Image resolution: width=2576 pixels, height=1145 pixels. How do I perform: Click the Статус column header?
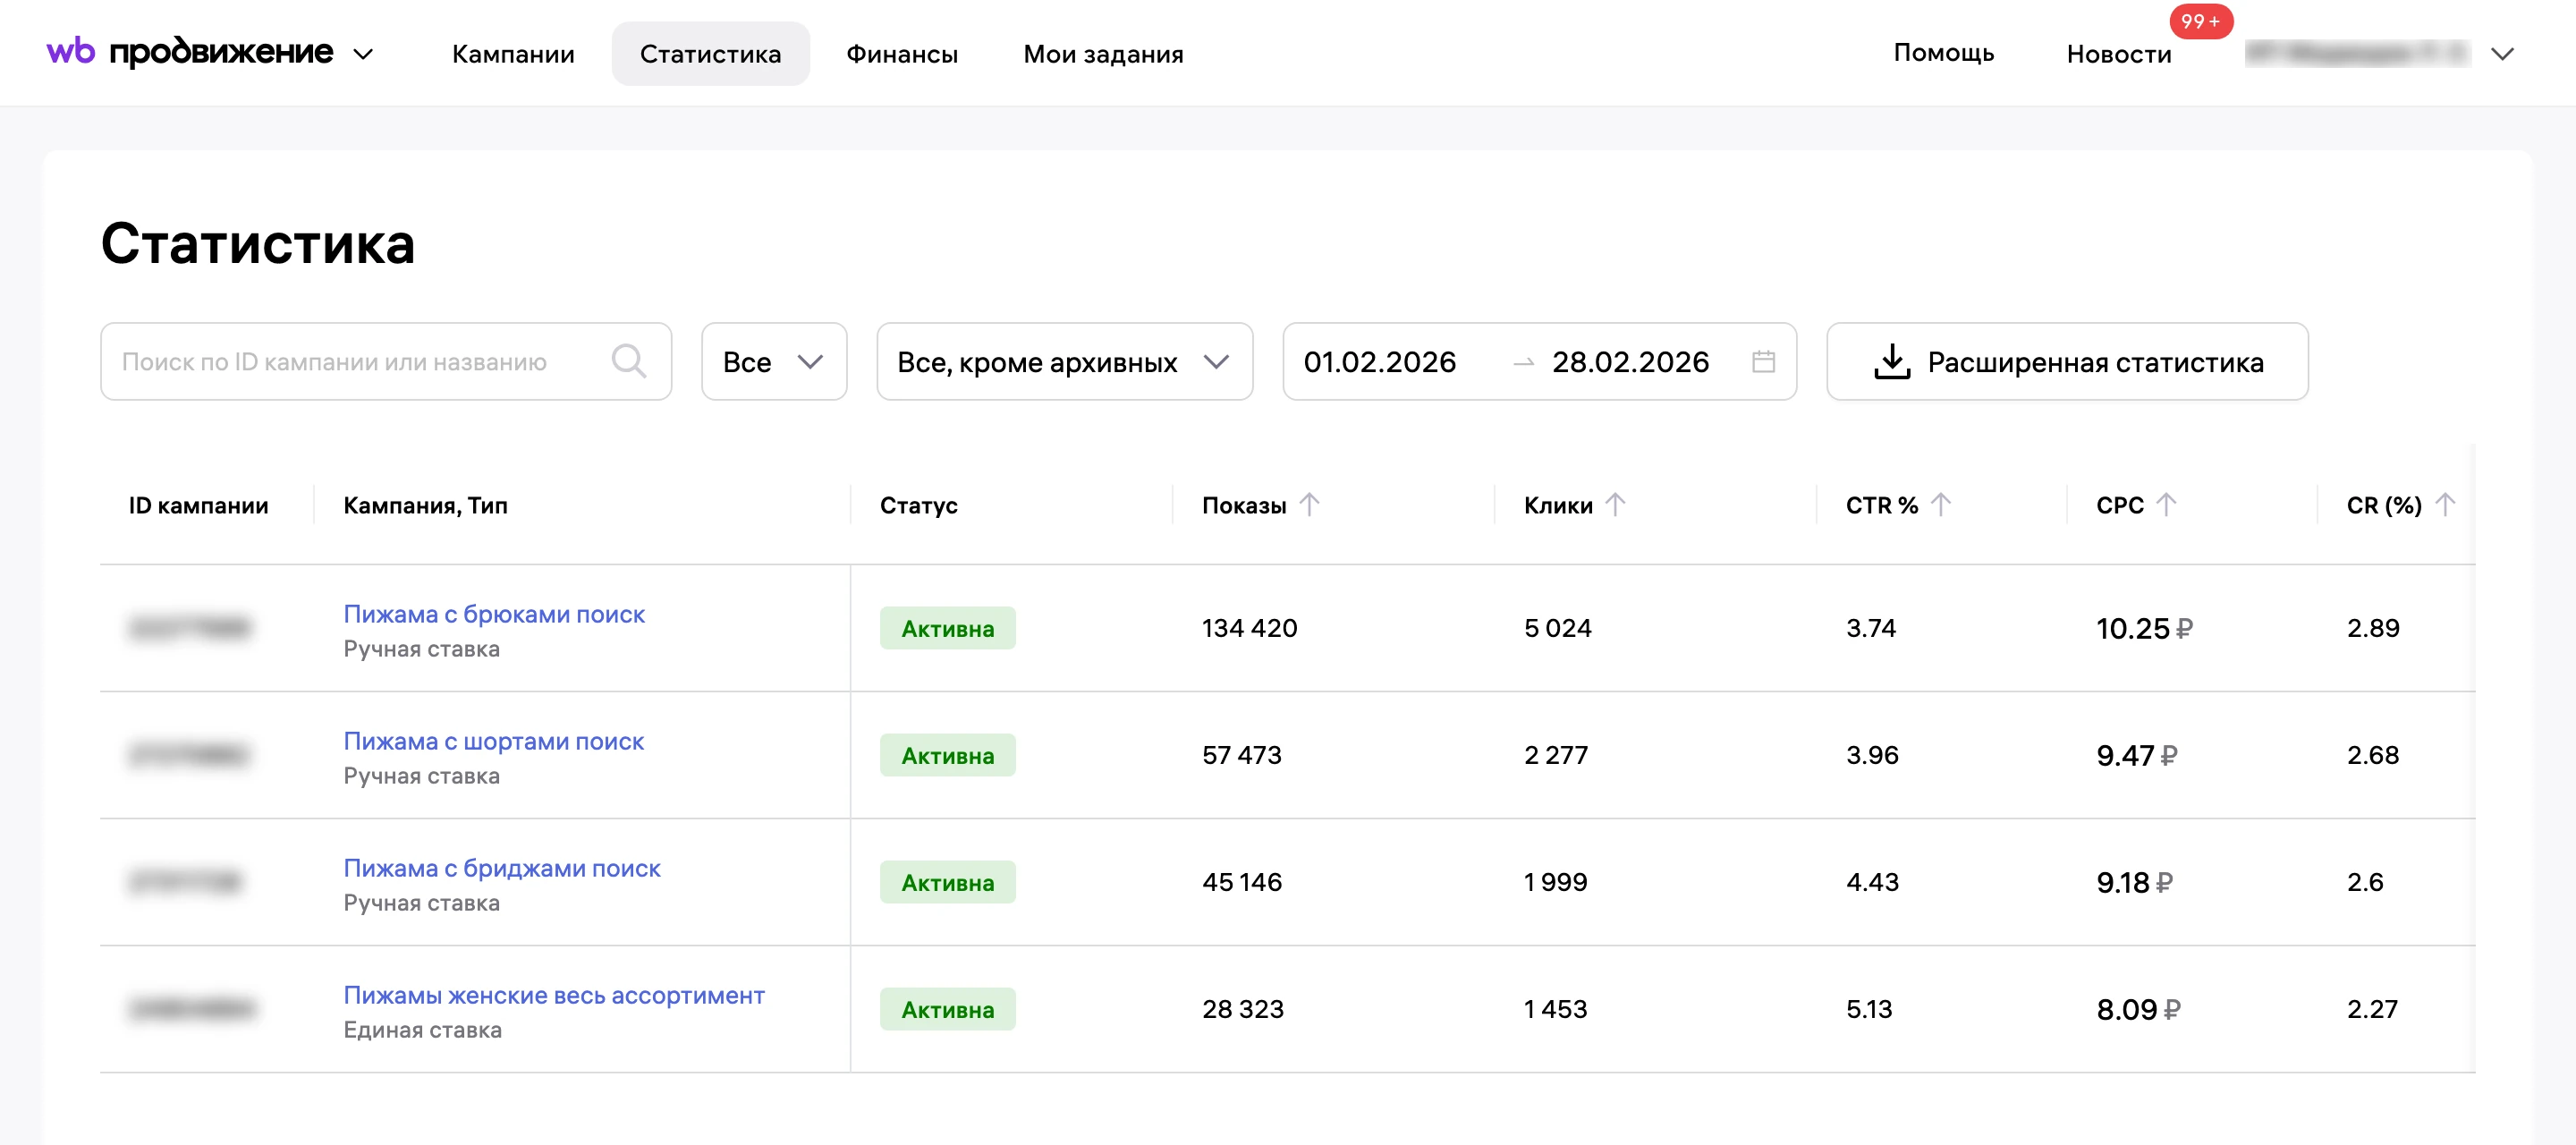(x=918, y=505)
